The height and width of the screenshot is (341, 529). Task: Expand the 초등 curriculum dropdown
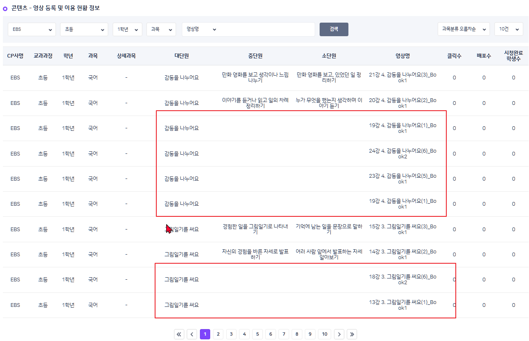click(84, 29)
